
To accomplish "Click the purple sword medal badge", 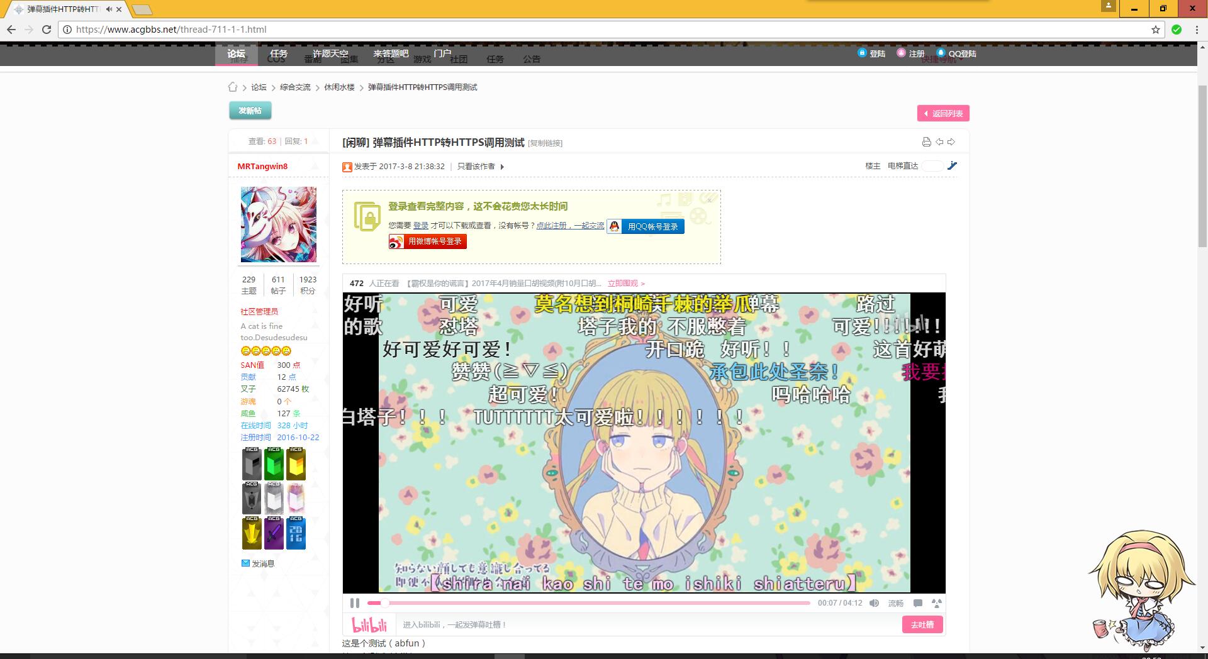I will (274, 533).
